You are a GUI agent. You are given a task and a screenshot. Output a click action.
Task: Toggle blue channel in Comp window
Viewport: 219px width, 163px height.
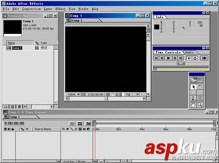[120, 95]
